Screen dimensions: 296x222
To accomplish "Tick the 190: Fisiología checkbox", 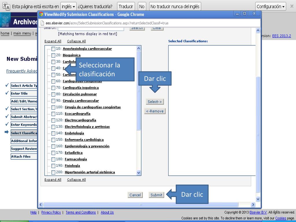I will (x=53, y=166).
